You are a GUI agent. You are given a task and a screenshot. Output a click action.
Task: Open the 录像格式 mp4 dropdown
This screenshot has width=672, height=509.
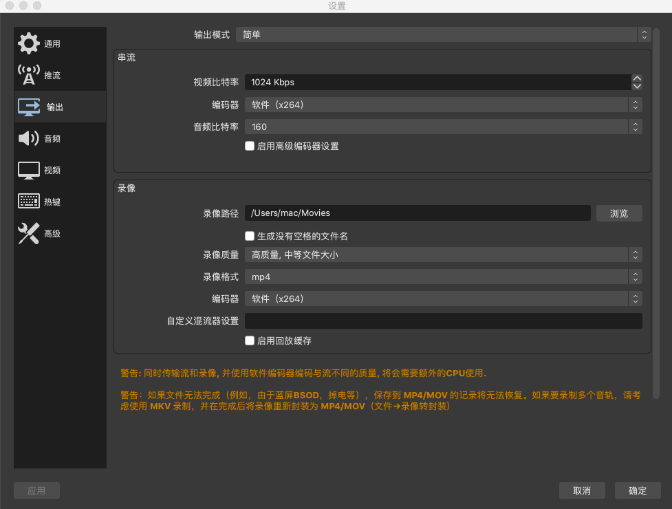443,277
